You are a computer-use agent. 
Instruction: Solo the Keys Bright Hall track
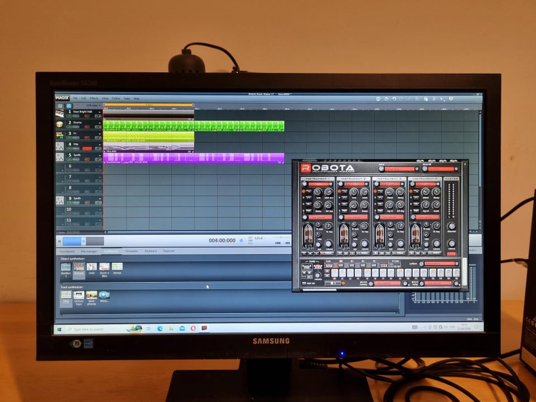point(69,116)
